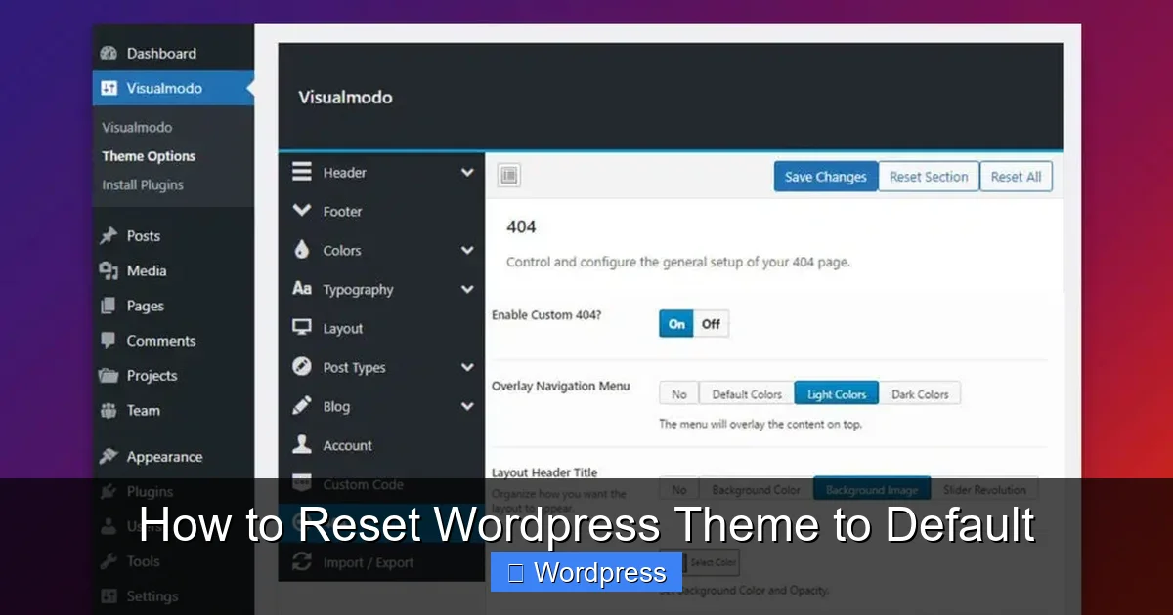Click the Save Changes button
Screen dimensions: 1173x615
coord(826,177)
